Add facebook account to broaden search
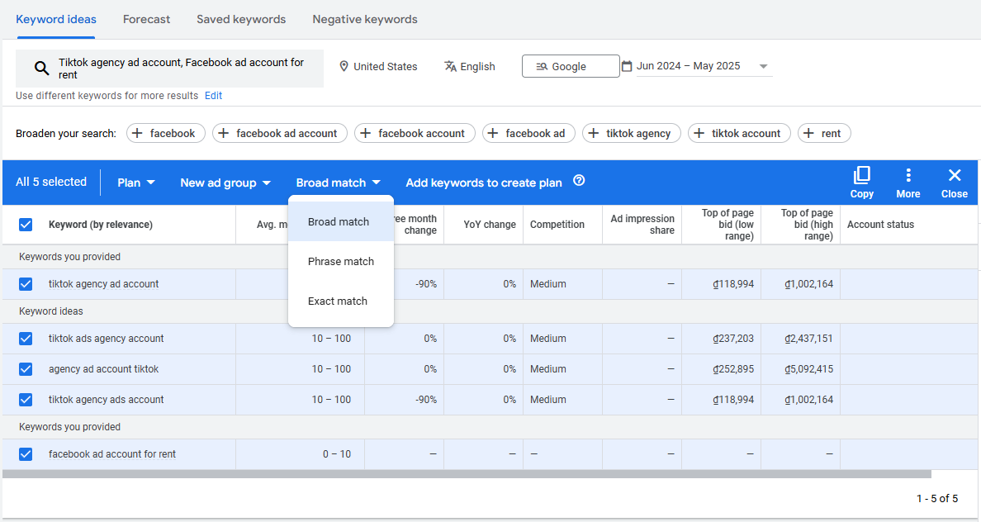The width and height of the screenshot is (981, 522). [415, 133]
